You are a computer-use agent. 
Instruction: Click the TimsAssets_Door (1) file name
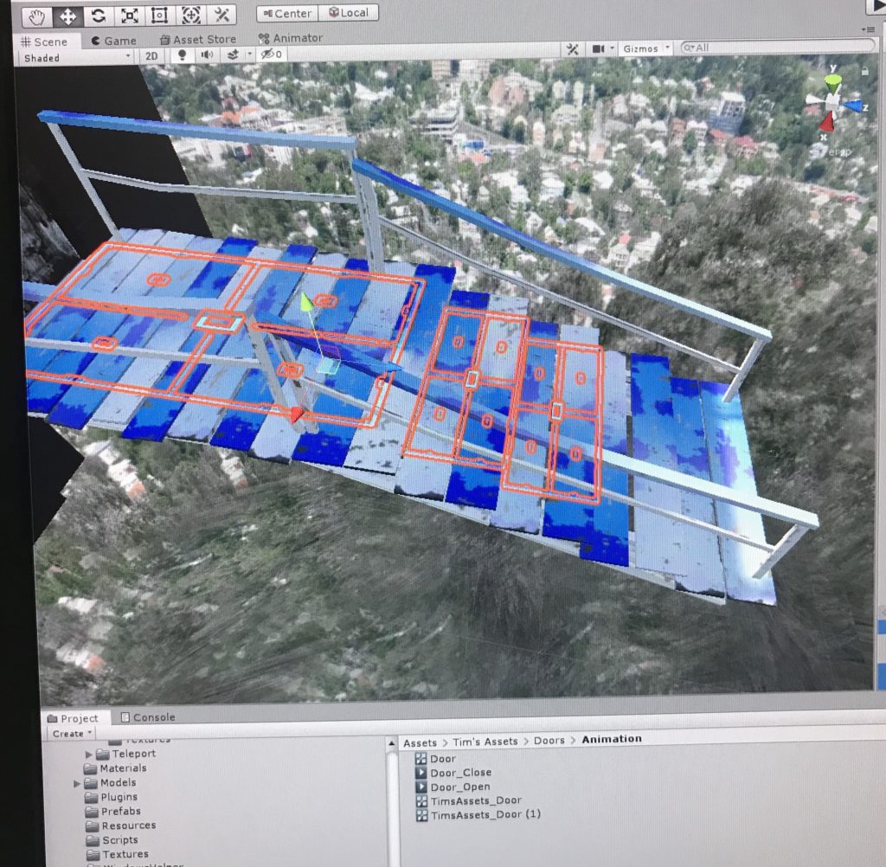tap(485, 815)
